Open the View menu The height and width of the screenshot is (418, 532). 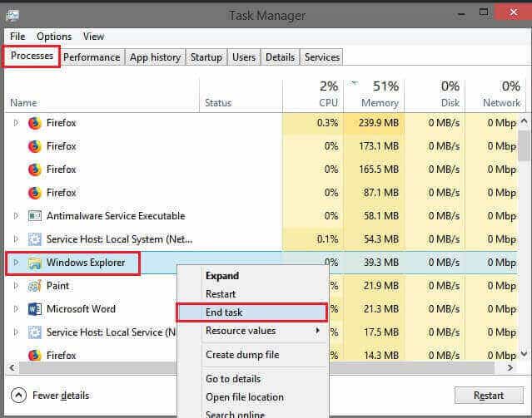click(93, 37)
